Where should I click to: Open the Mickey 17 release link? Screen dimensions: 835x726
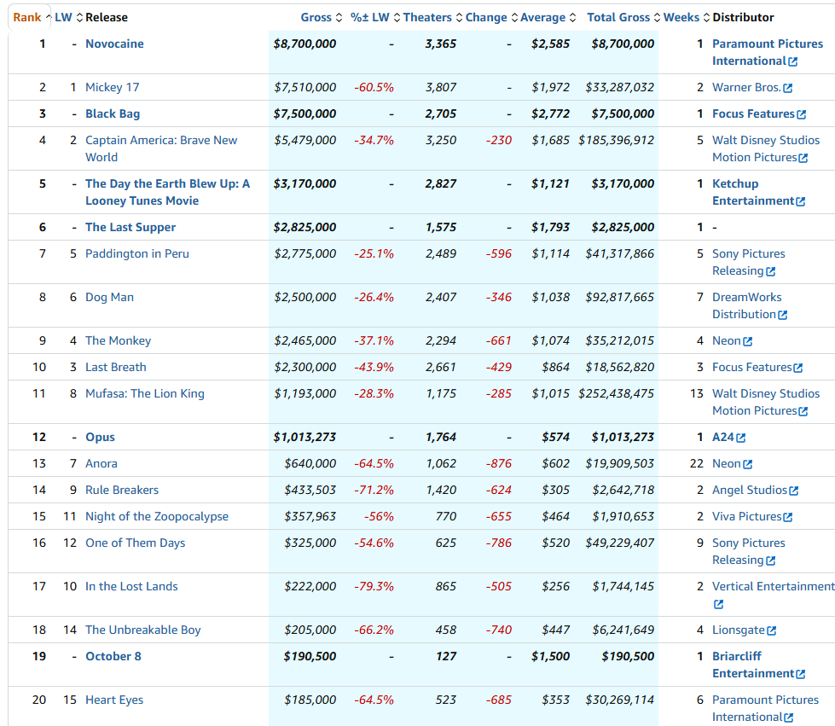[x=112, y=87]
